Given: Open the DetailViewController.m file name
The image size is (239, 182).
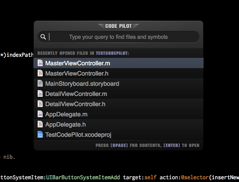Looking at the screenshot, I should (x=76, y=94).
